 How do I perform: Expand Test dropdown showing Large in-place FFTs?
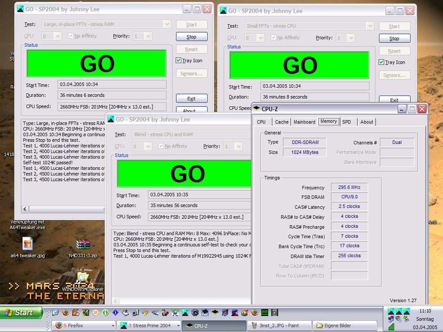pyautogui.click(x=167, y=24)
